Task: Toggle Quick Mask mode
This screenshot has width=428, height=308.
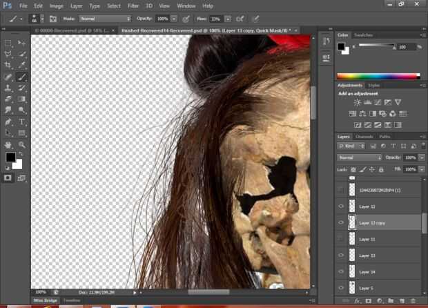Action: pos(8,178)
